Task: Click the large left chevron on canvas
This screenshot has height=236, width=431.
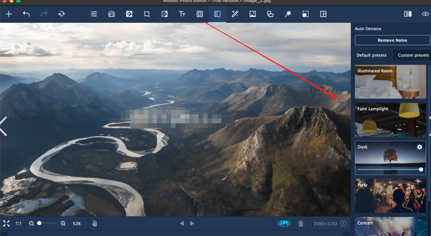Action: 3,127
